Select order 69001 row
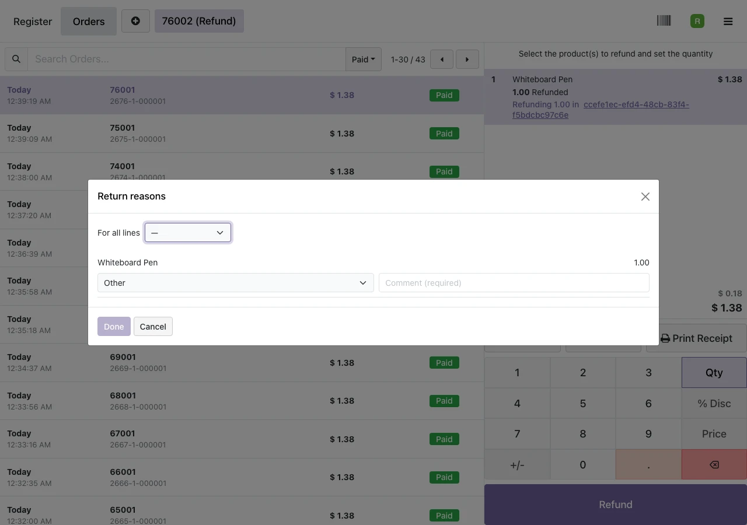 click(x=242, y=363)
